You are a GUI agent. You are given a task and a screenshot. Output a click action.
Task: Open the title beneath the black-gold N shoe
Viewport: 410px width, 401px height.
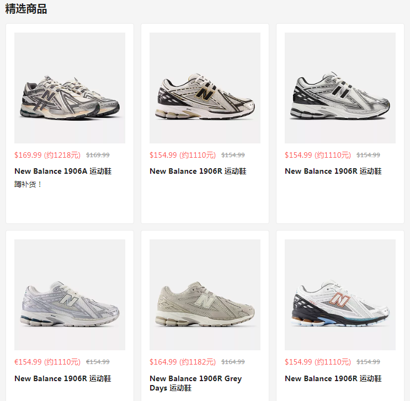click(198, 171)
